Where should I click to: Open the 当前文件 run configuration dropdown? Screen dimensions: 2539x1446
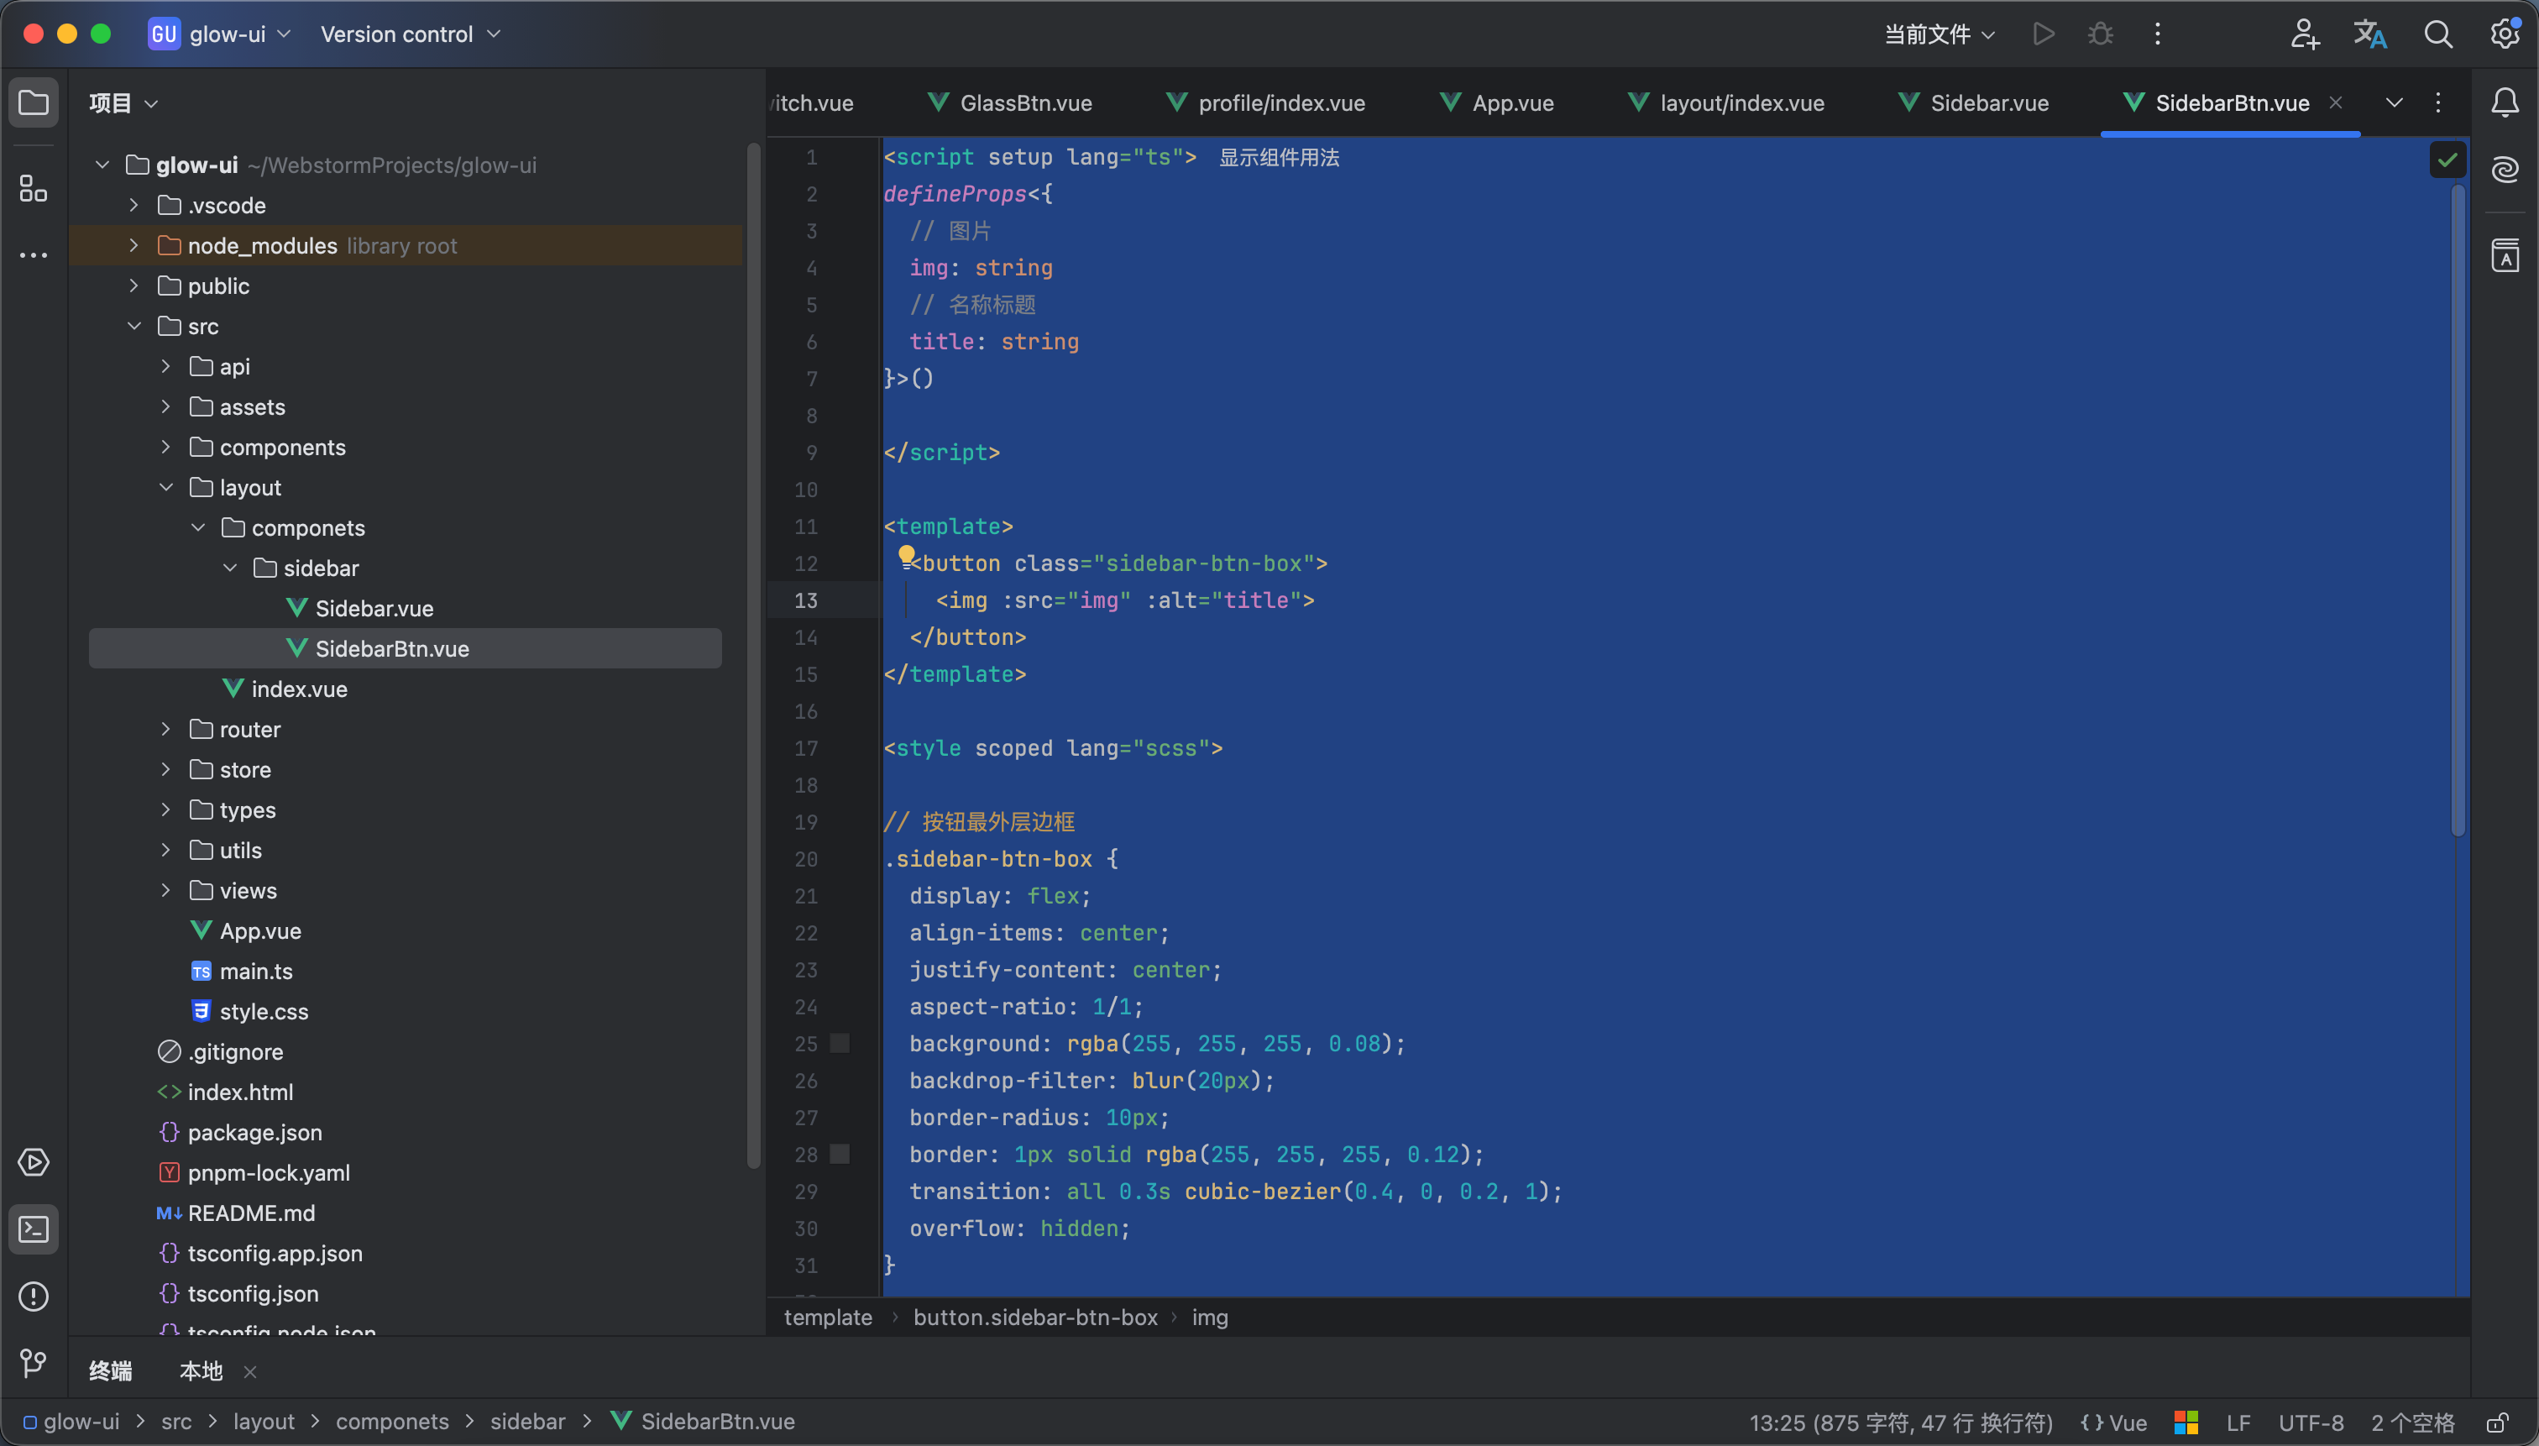point(1940,34)
